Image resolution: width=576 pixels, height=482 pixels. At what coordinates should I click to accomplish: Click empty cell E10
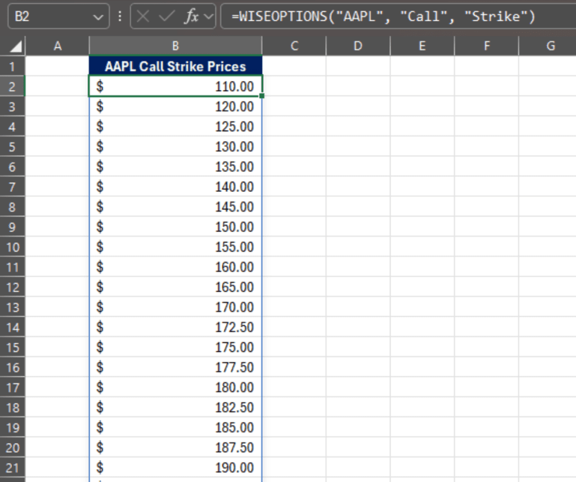(x=422, y=247)
